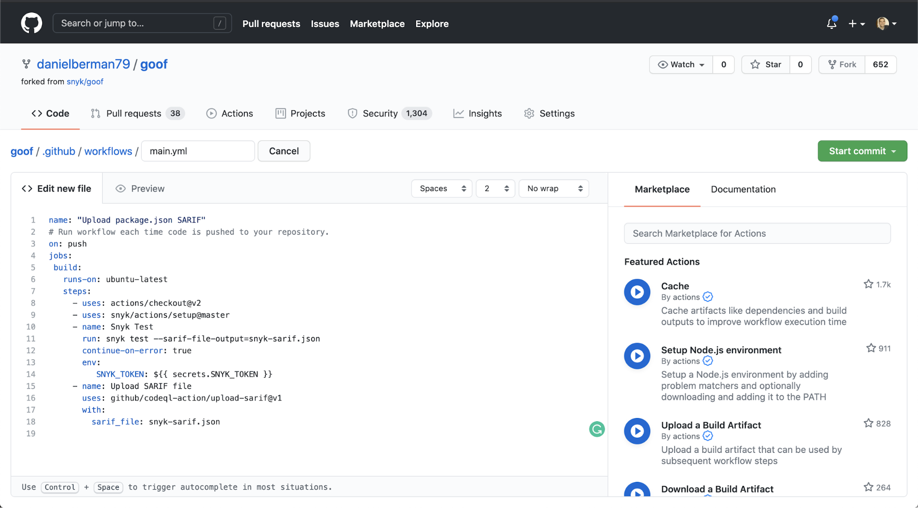Click the Cache action play icon
Screen dimensions: 918x508
pyautogui.click(x=637, y=292)
